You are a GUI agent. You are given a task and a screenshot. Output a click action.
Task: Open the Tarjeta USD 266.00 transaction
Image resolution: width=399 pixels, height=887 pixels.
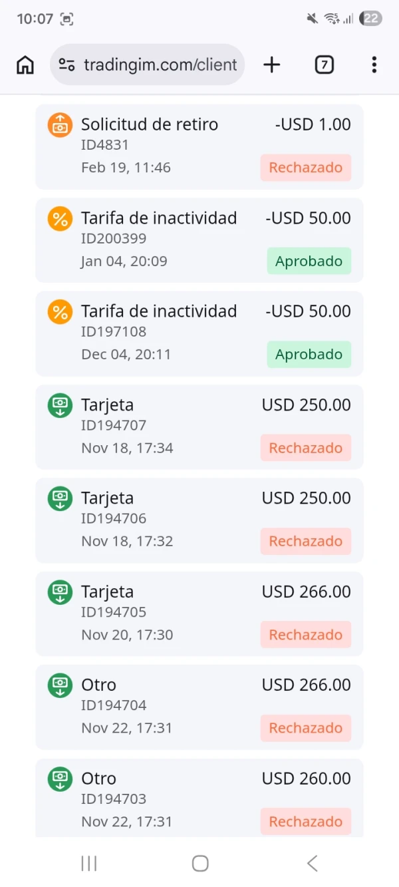coord(199,613)
